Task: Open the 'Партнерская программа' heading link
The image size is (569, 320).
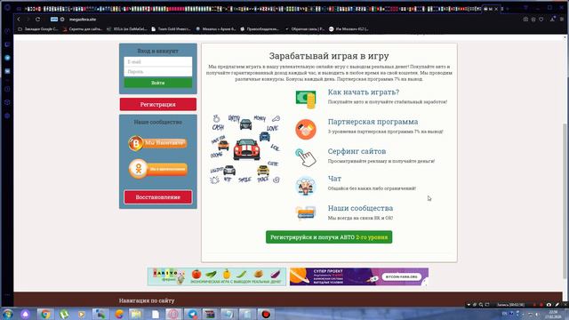Action: coord(373,122)
